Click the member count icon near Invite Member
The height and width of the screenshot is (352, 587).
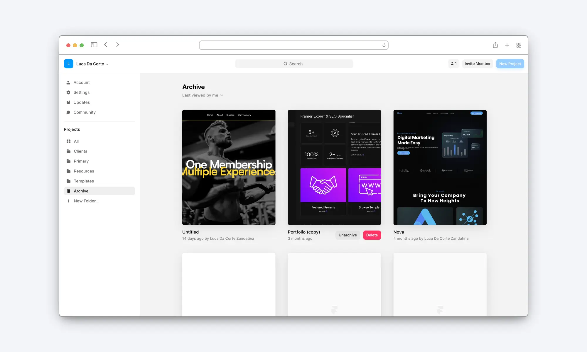[x=454, y=64]
